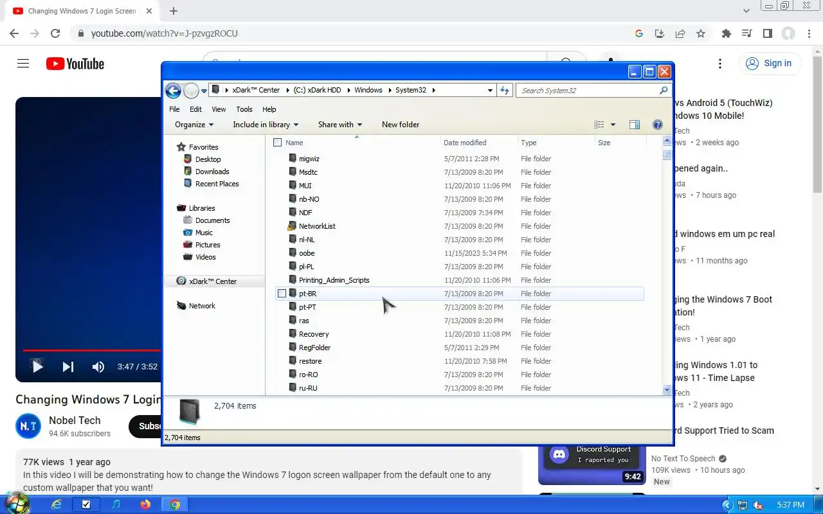823x514 pixels.
Task: Click the Explorer vertical scrollbar thumb
Action: coord(667,154)
